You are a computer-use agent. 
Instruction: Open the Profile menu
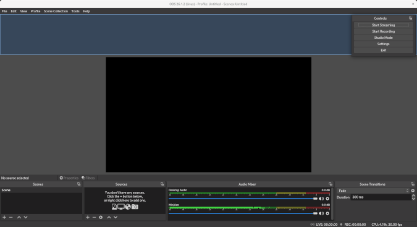point(35,11)
